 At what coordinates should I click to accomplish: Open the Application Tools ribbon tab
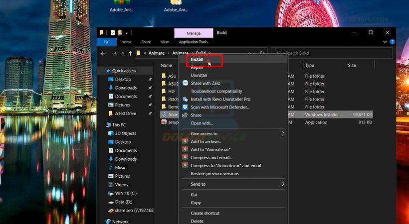(x=194, y=42)
